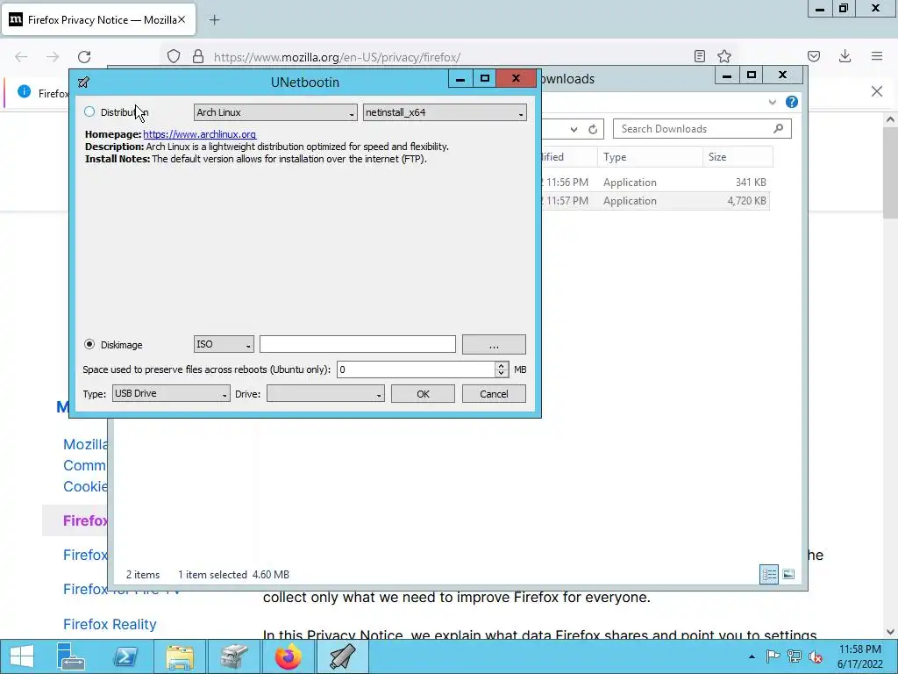
Task: Click the search magnifier in Downloads window
Action: (x=779, y=128)
